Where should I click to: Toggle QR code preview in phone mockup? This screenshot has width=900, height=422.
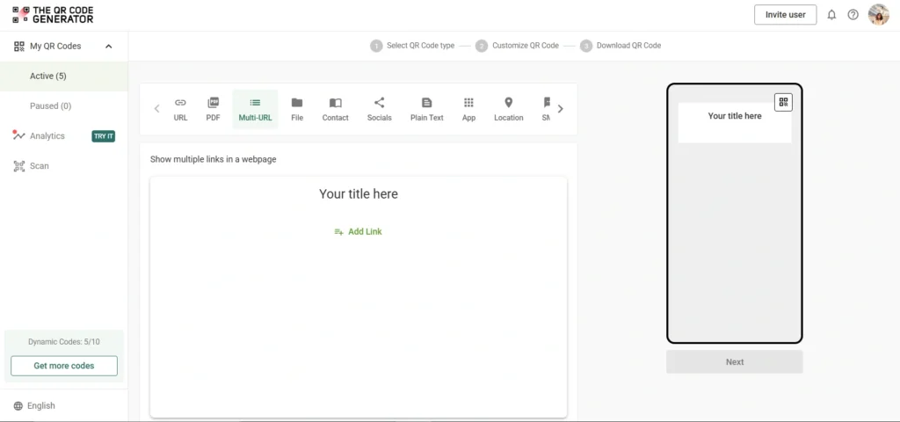click(x=782, y=102)
